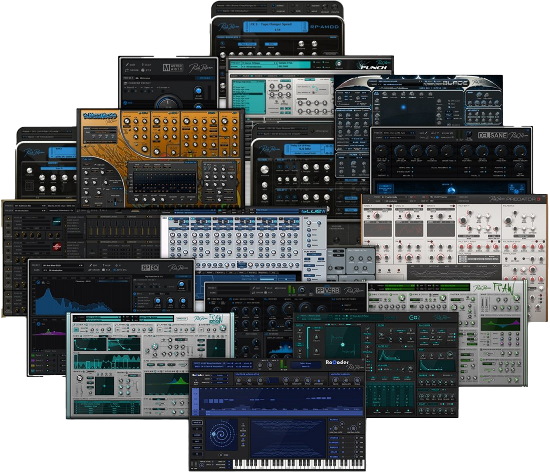The height and width of the screenshot is (472, 550).
Task: Click the HELP icon in RP-EQ header
Action: point(105,265)
